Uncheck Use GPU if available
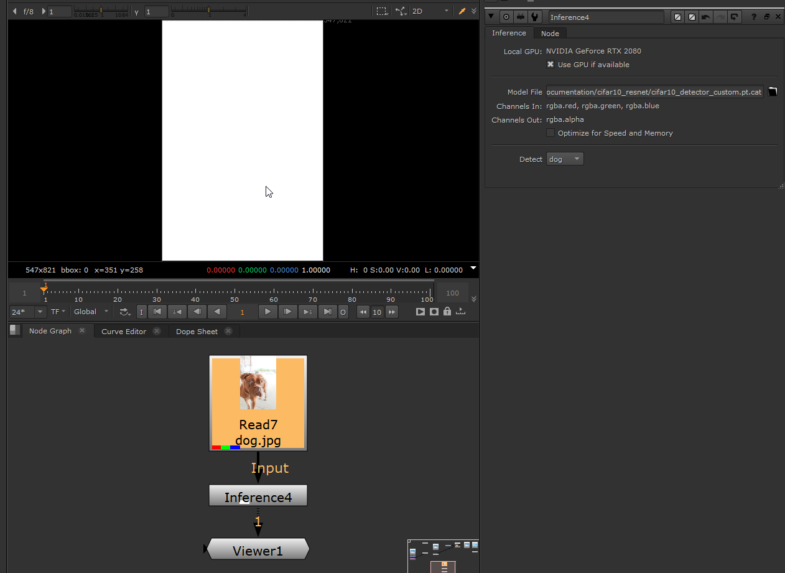 [550, 64]
